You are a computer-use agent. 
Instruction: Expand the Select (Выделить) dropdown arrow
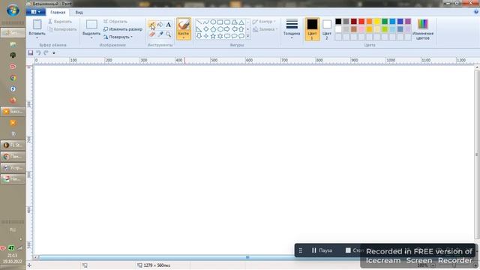91,37
